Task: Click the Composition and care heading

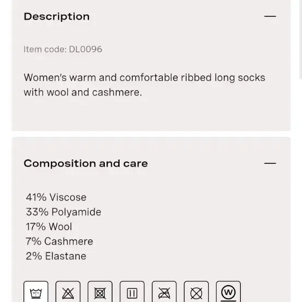Action: coord(86,163)
